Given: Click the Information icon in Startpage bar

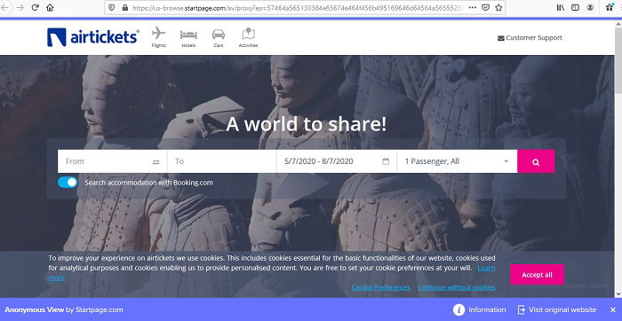Looking at the screenshot, I should pyautogui.click(x=459, y=309).
